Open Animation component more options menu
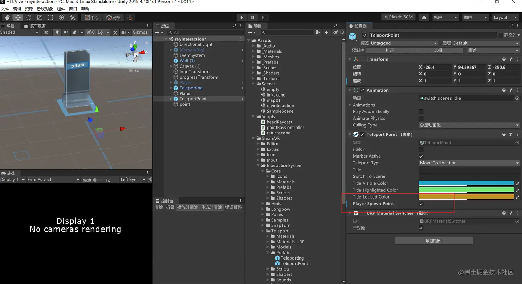This screenshot has width=522, height=284. click(x=518, y=90)
